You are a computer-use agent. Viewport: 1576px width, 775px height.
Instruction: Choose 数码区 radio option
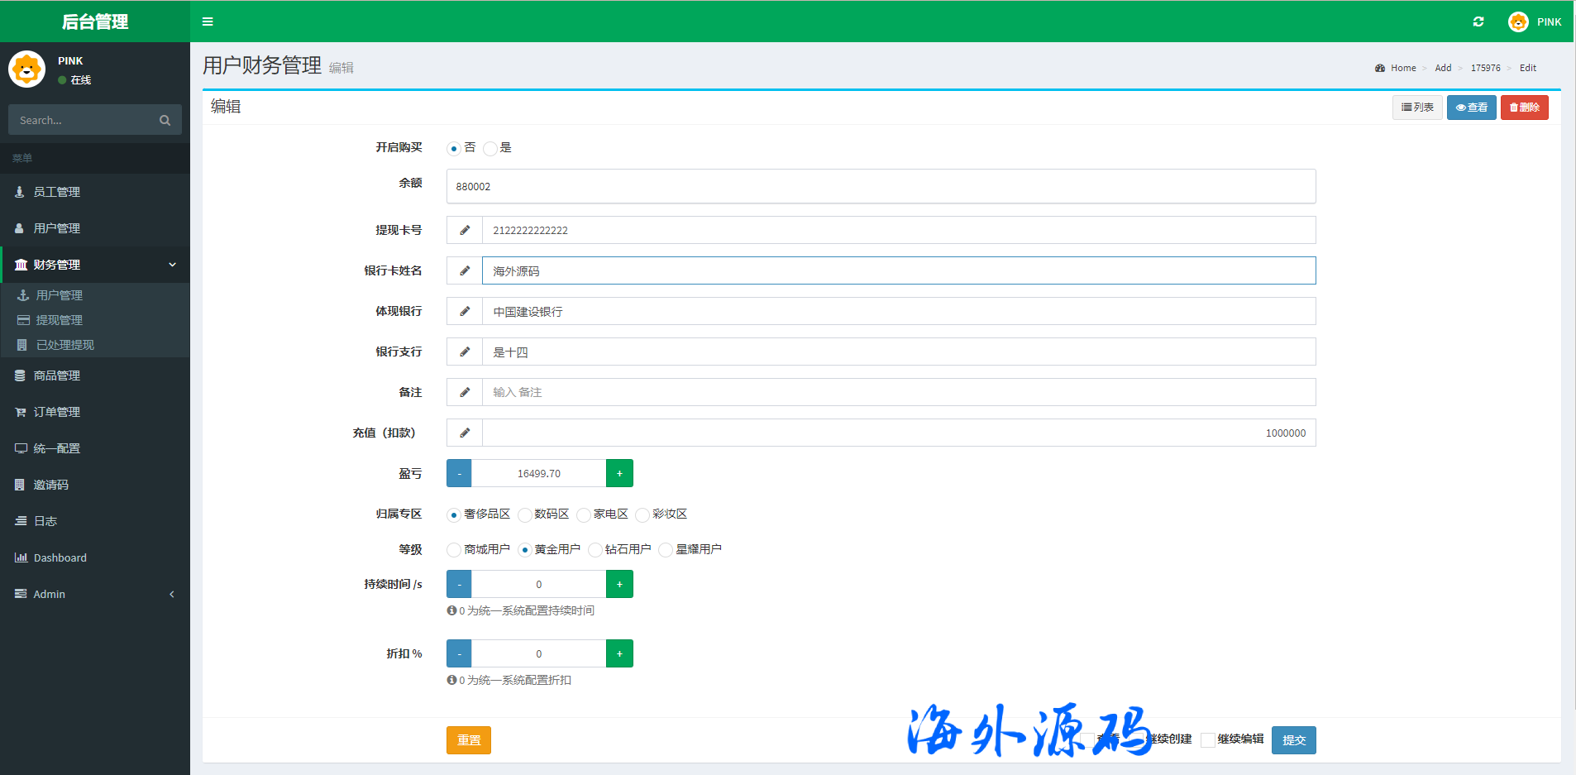(x=525, y=515)
